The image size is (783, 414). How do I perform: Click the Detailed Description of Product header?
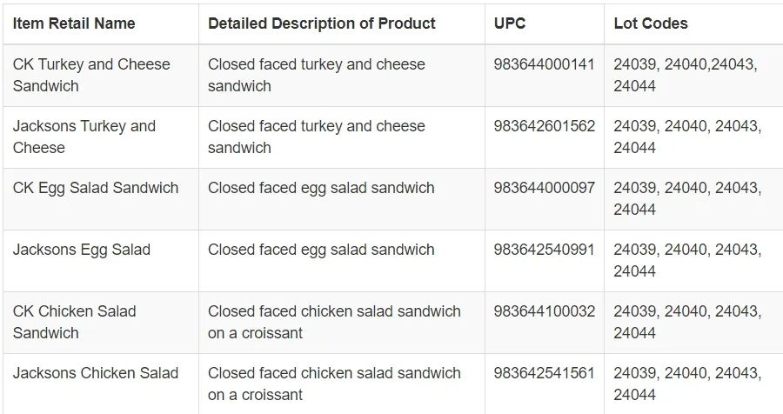tap(322, 23)
